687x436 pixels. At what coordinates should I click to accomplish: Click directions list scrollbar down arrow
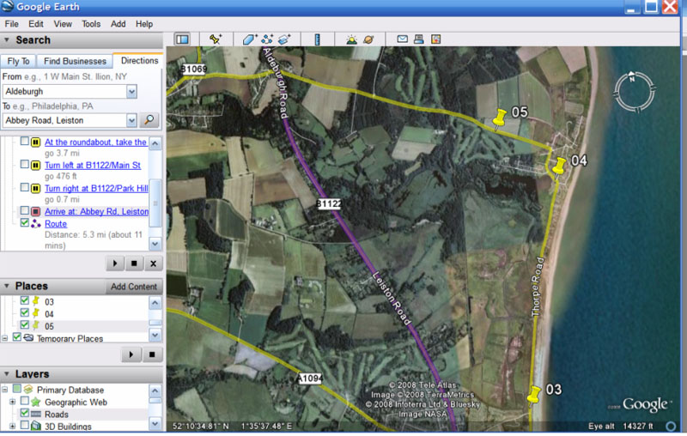[x=155, y=244]
